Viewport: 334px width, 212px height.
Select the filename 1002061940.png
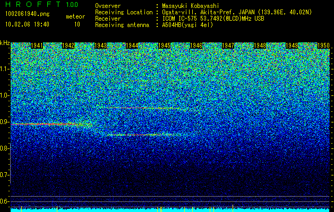tap(28, 14)
